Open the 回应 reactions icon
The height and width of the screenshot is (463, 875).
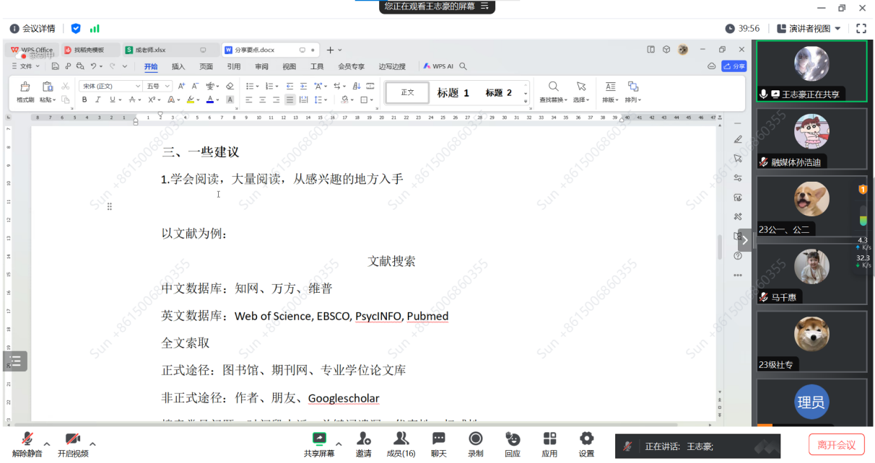513,444
